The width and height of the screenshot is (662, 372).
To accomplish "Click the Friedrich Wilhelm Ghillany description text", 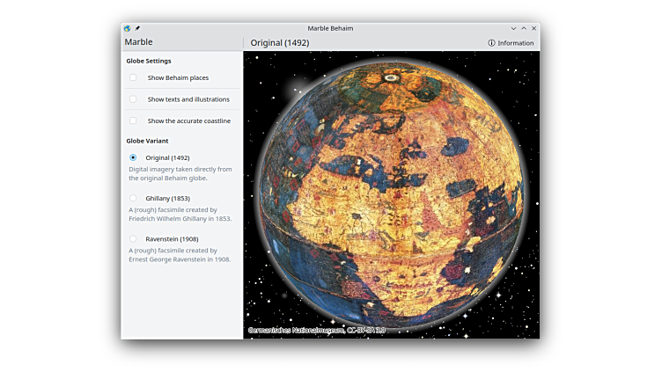I will click(x=180, y=214).
